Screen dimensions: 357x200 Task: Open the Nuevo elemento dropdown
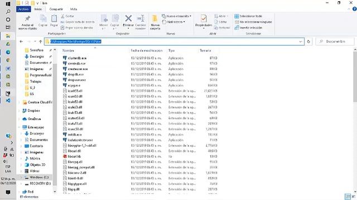click(176, 16)
